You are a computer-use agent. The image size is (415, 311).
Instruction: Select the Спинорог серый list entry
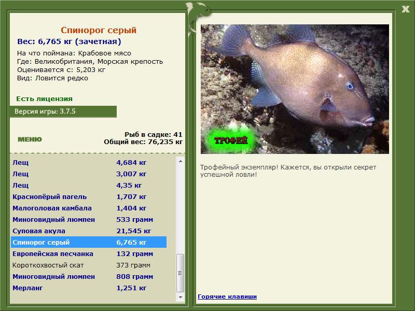click(89, 242)
